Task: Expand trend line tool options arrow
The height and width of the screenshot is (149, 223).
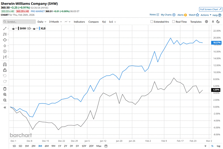Action: 8,29
